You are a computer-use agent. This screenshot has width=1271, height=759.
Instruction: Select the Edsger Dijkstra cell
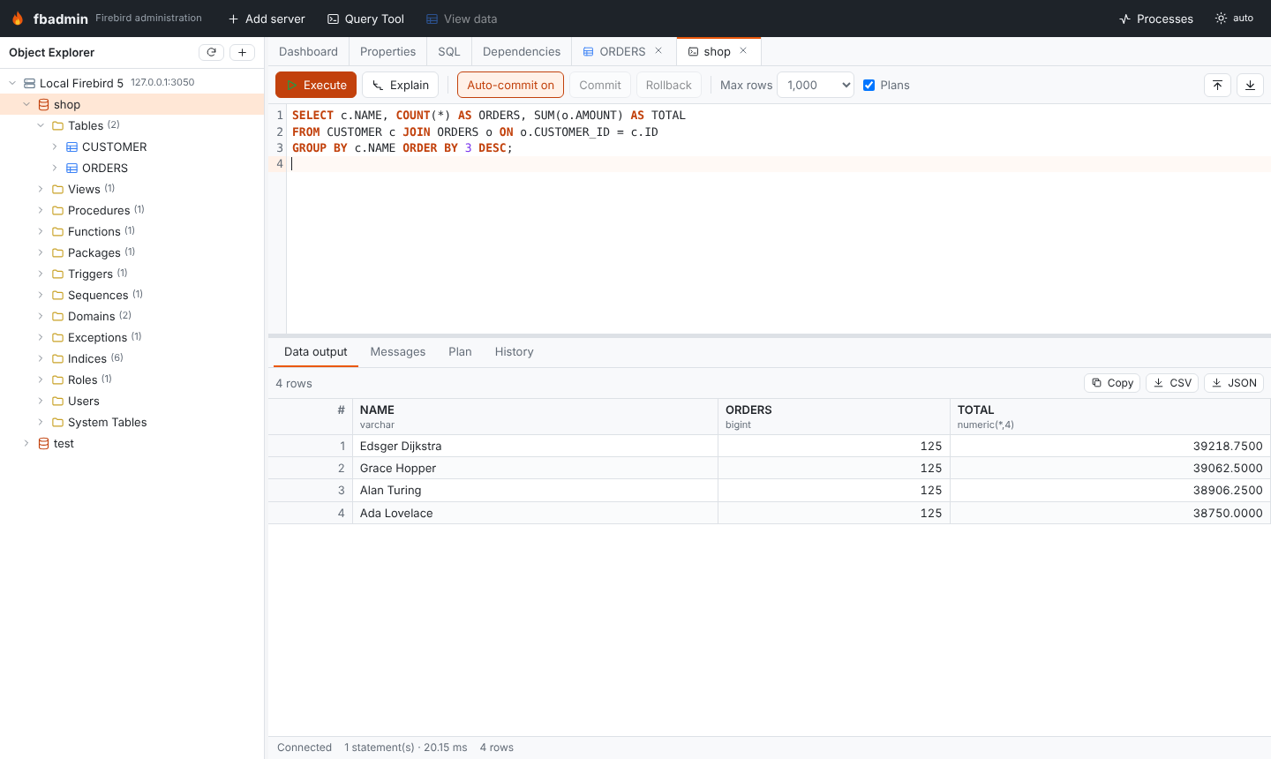(x=535, y=446)
